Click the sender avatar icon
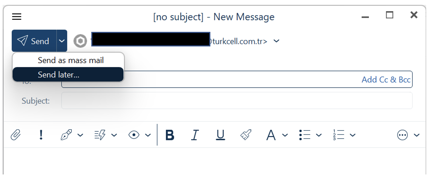 click(80, 41)
